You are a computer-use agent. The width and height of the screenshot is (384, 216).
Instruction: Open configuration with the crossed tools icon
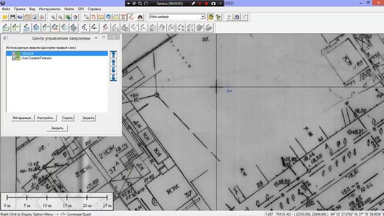click(x=42, y=17)
